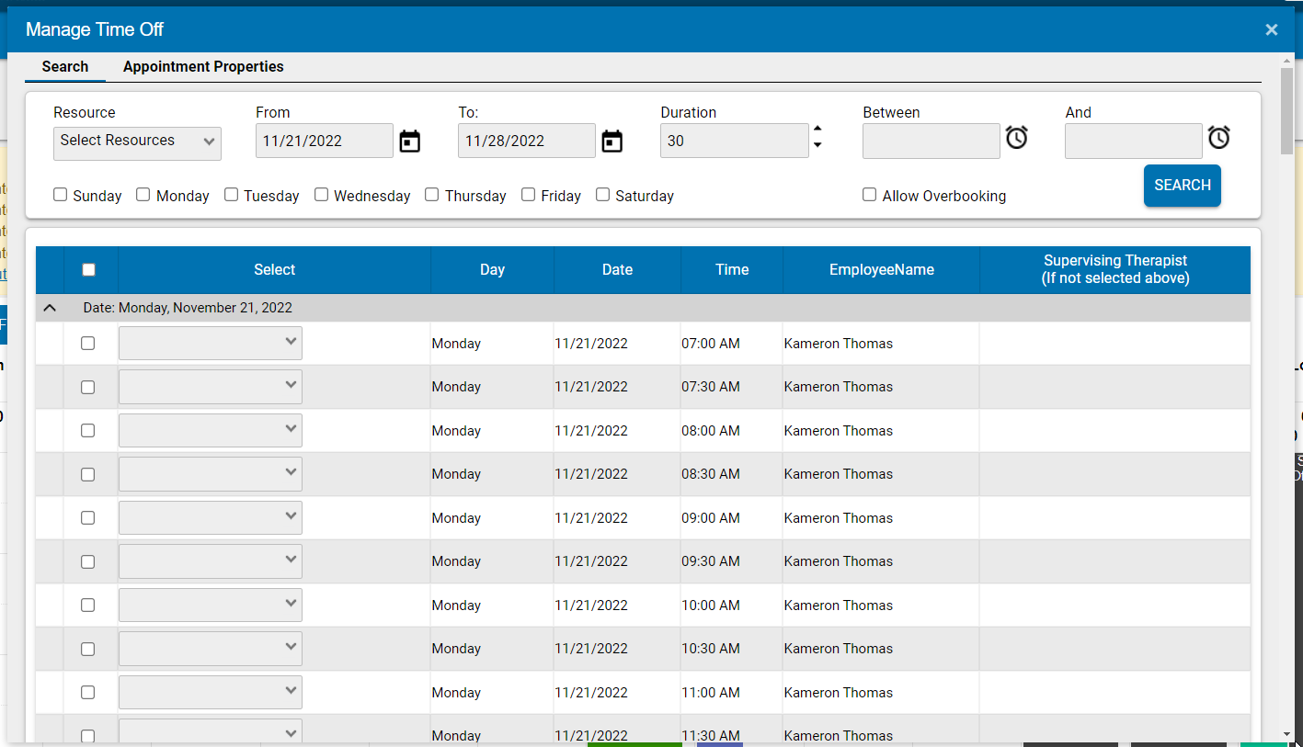Open the From date calendar picker
The height and width of the screenshot is (747, 1303).
(x=409, y=141)
